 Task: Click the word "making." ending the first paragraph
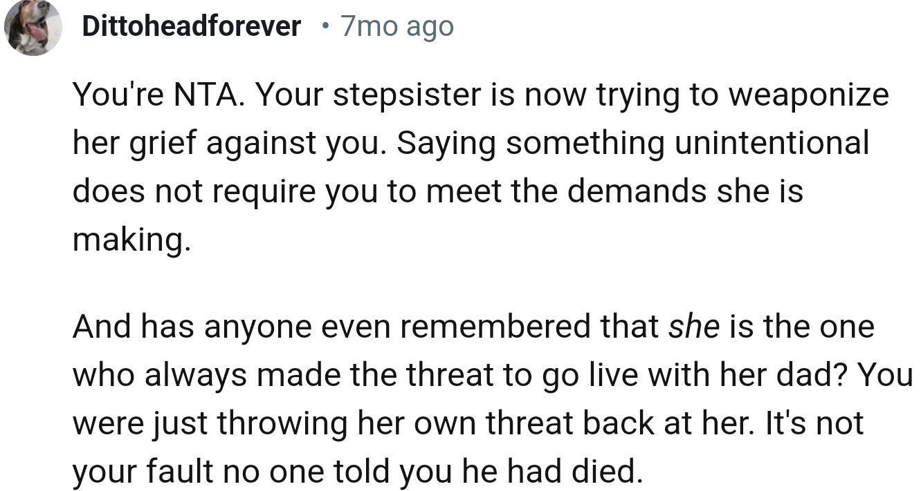click(x=130, y=239)
